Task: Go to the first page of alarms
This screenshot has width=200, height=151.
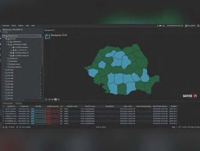Action: 184,127
